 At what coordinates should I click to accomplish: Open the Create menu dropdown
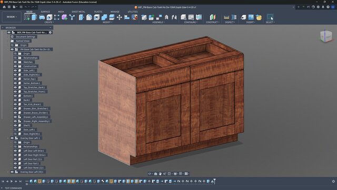pos(49,22)
